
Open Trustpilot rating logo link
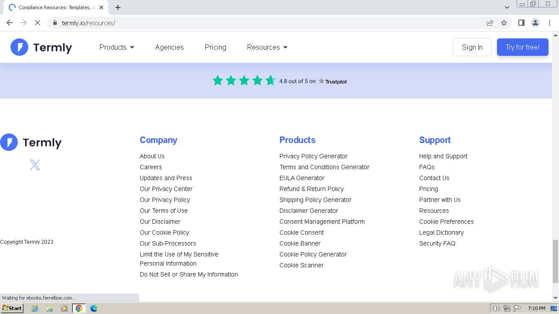click(x=332, y=81)
